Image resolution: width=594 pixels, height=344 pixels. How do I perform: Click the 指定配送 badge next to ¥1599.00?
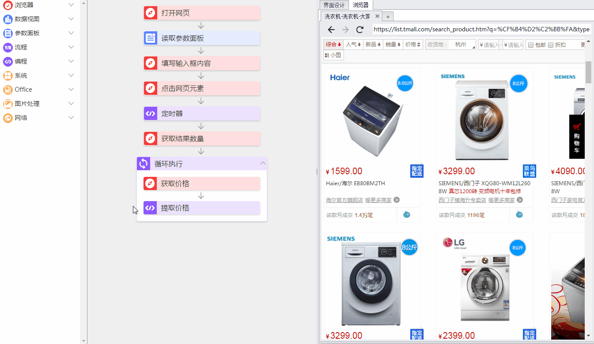(x=417, y=171)
